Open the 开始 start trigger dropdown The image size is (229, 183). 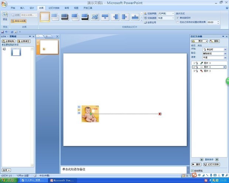tap(214, 49)
